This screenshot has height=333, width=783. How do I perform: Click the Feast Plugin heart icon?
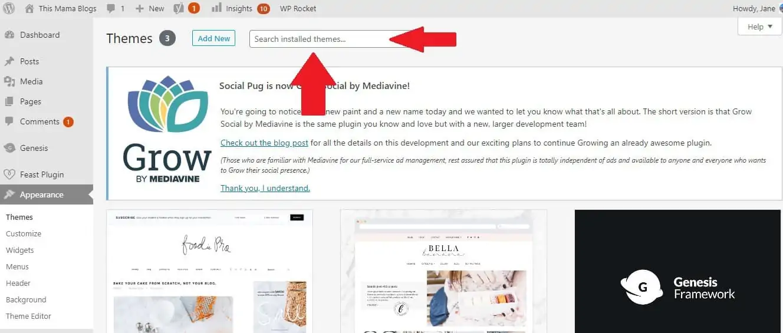point(9,174)
